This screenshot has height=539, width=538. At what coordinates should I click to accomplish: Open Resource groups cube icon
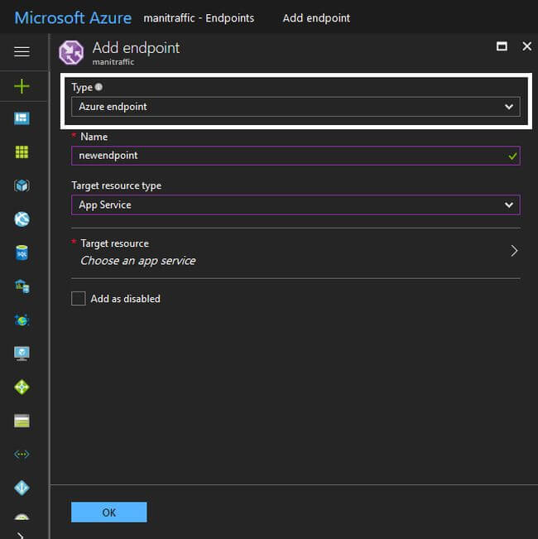pyautogui.click(x=22, y=185)
